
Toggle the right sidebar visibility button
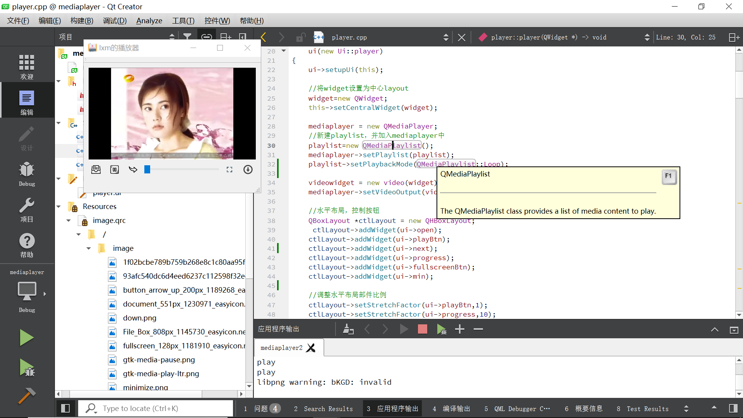733,408
